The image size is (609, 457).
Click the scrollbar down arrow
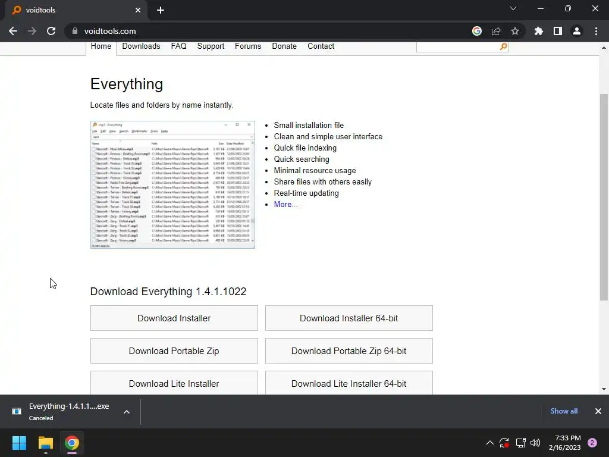[x=604, y=389]
